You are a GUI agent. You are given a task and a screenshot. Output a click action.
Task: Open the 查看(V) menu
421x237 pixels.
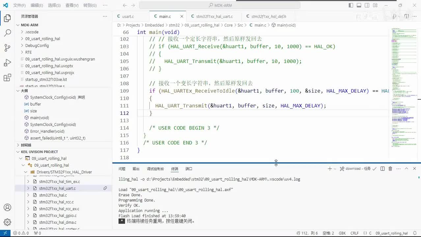click(72, 5)
